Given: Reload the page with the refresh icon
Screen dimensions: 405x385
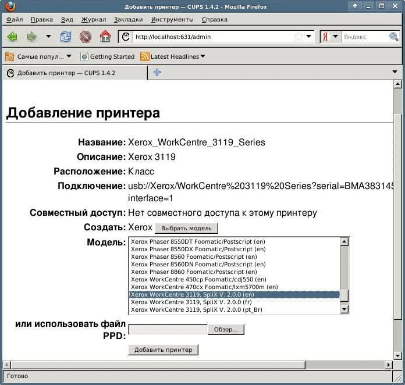Looking at the screenshot, I should click(x=66, y=37).
